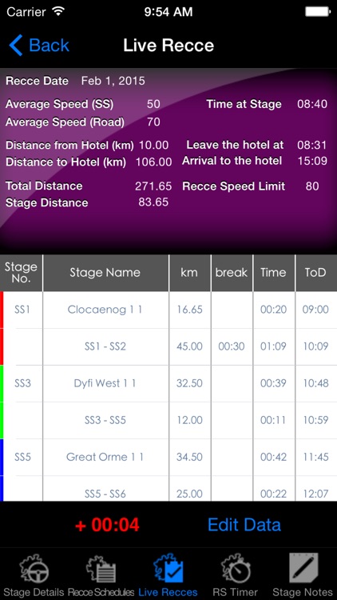337x600 pixels.
Task: Open the RS Timer stopwatch icon
Action: point(236,569)
